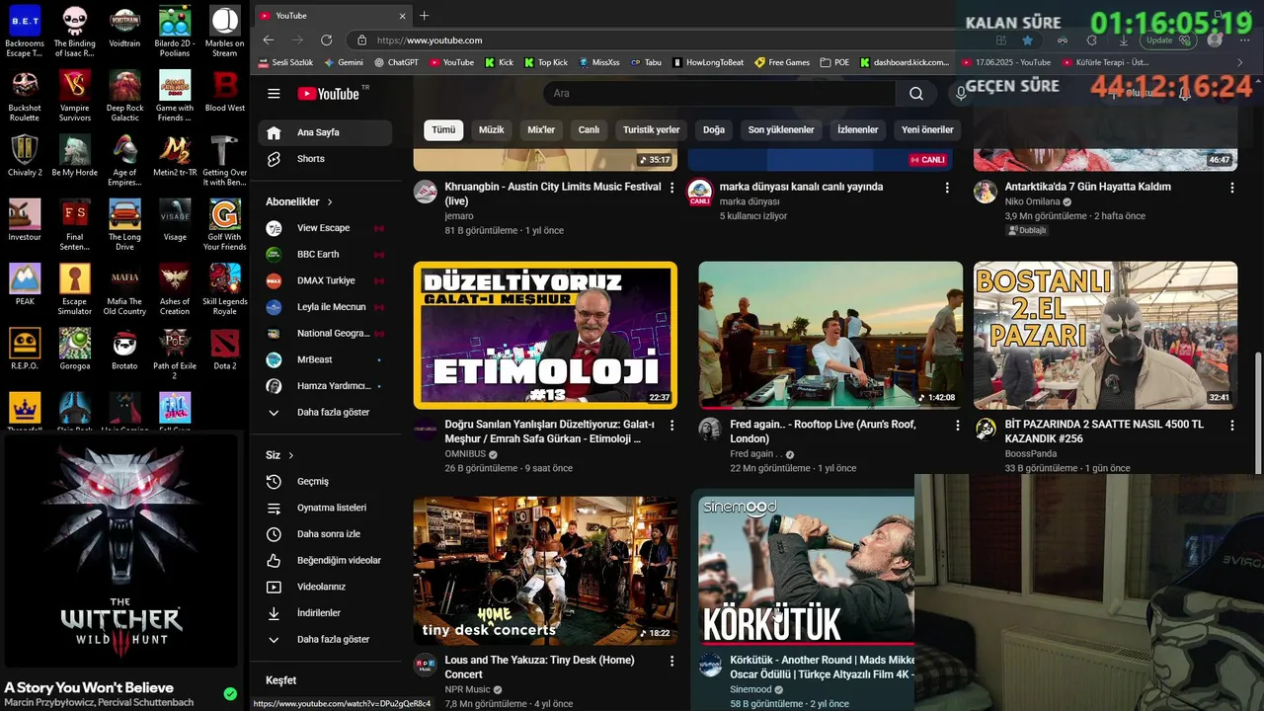Open options menu for Khruangbin video
1264x711 pixels.
tap(672, 188)
